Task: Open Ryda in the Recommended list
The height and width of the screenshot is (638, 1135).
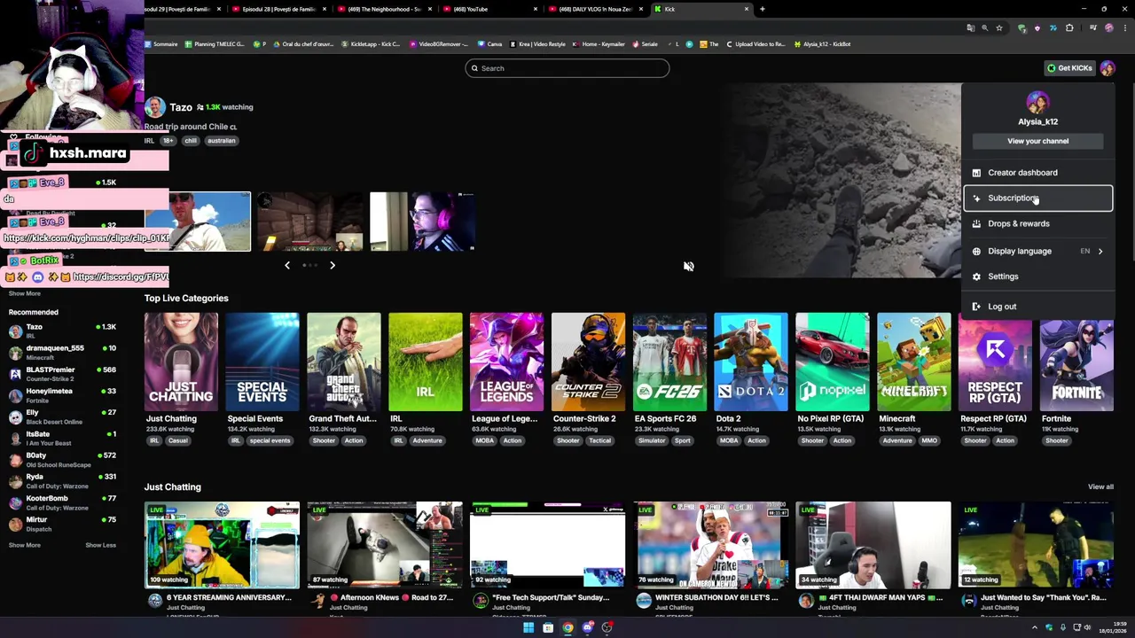Action: [x=62, y=480]
